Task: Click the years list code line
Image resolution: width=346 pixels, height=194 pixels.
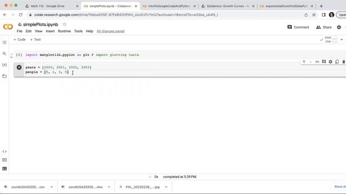Action: (x=58, y=67)
